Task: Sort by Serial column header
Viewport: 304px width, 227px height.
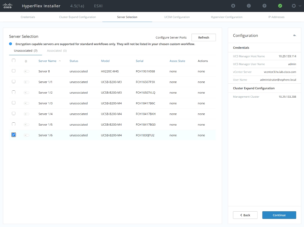Action: point(140,61)
